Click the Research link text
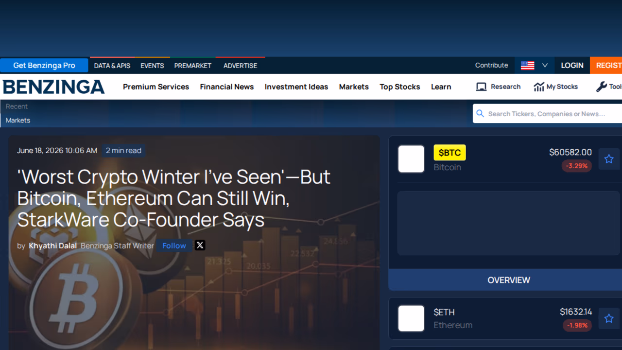The height and width of the screenshot is (350, 622). coord(505,87)
